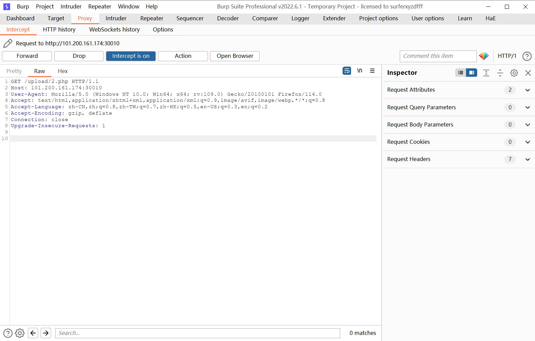Collapse all Inspector sections icon

pyautogui.click(x=500, y=73)
